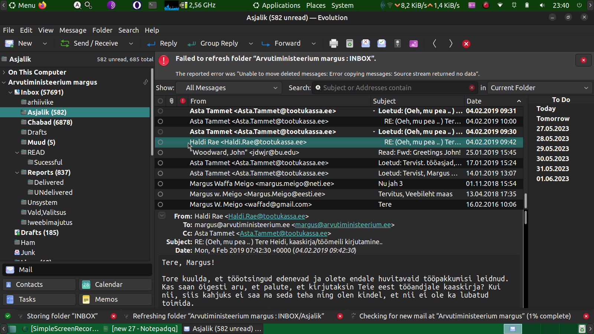The height and width of the screenshot is (334, 594).
Task: Collapse the Reports (837) folder
Action: [17, 173]
